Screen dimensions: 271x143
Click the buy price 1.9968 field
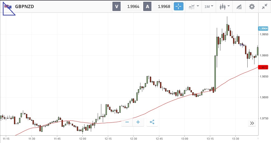click(x=162, y=6)
